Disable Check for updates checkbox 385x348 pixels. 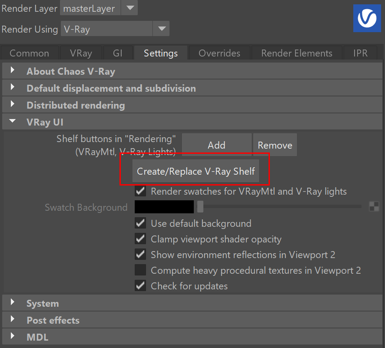pyautogui.click(x=140, y=286)
